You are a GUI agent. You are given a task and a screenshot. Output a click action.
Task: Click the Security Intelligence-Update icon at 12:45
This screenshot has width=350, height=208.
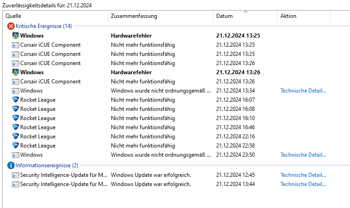[x=16, y=175]
